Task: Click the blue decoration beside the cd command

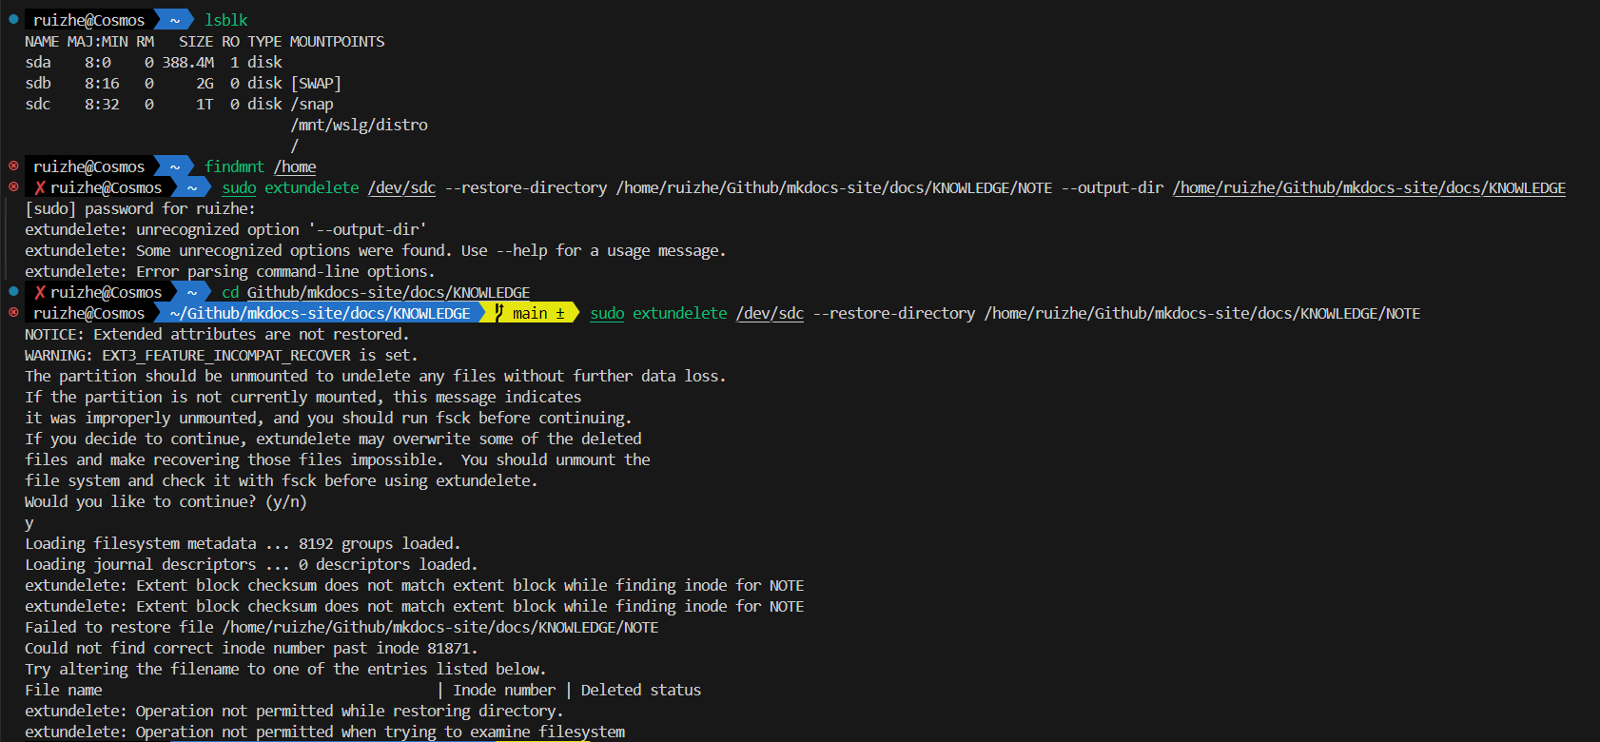Action: pos(13,291)
